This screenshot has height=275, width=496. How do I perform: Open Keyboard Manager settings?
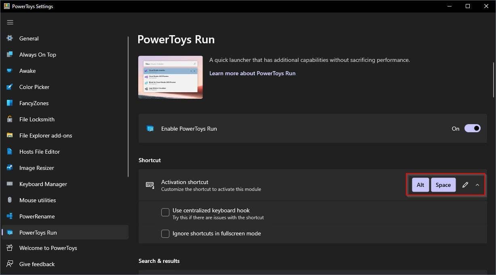pyautogui.click(x=43, y=184)
